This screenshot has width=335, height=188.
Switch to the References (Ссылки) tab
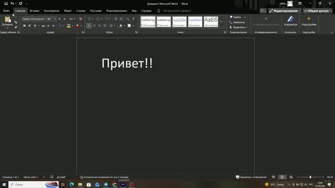pyautogui.click(x=81, y=10)
